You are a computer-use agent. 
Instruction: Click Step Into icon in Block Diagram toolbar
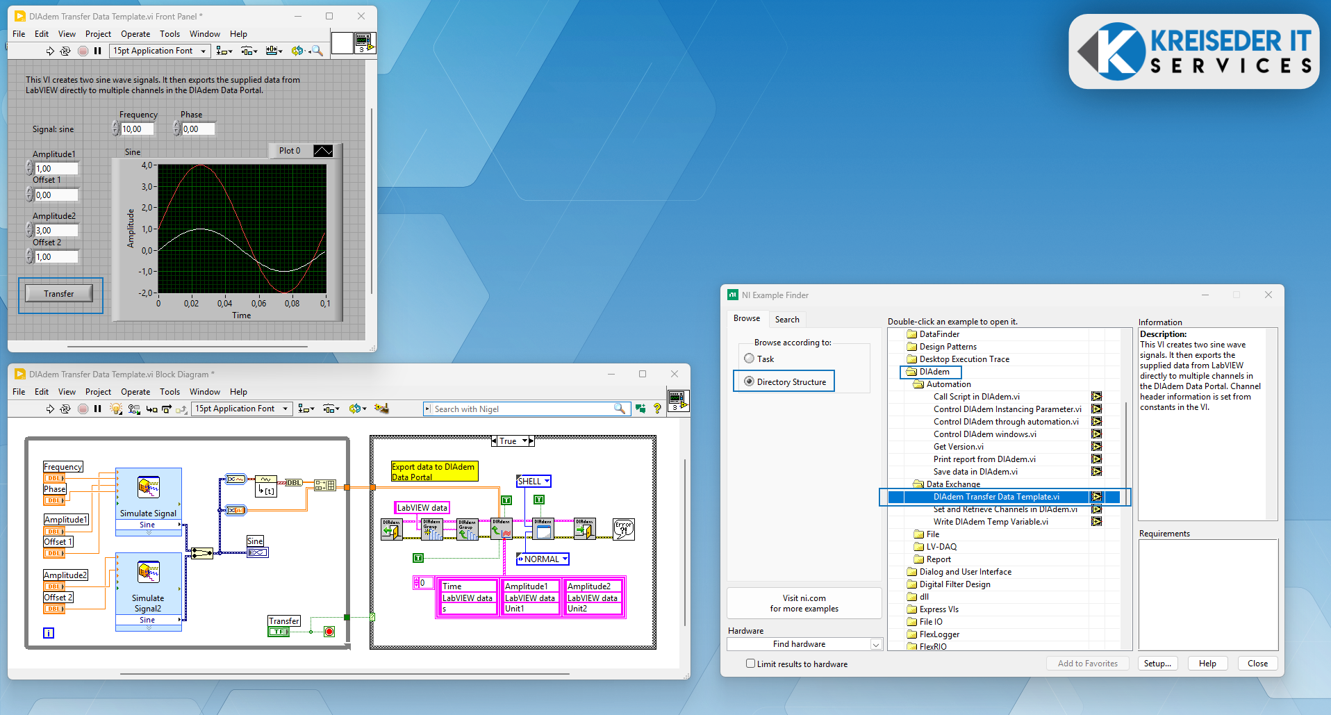(x=151, y=409)
